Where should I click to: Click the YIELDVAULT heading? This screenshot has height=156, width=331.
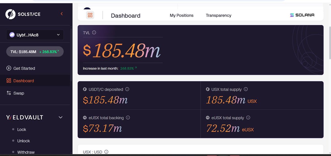(25, 117)
